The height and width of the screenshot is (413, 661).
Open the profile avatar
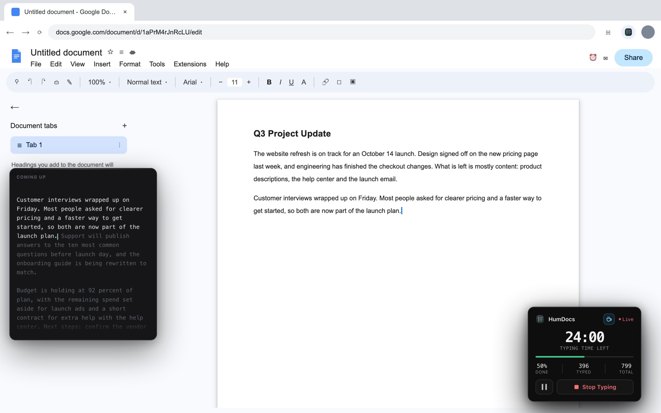[648, 32]
